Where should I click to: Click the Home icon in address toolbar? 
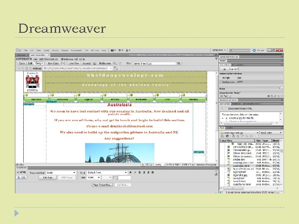click(x=30, y=68)
